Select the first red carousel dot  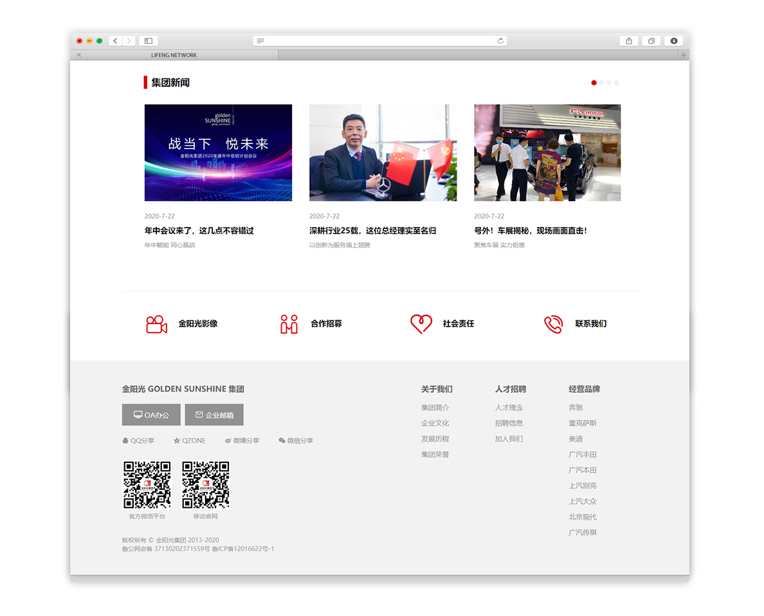click(x=594, y=83)
